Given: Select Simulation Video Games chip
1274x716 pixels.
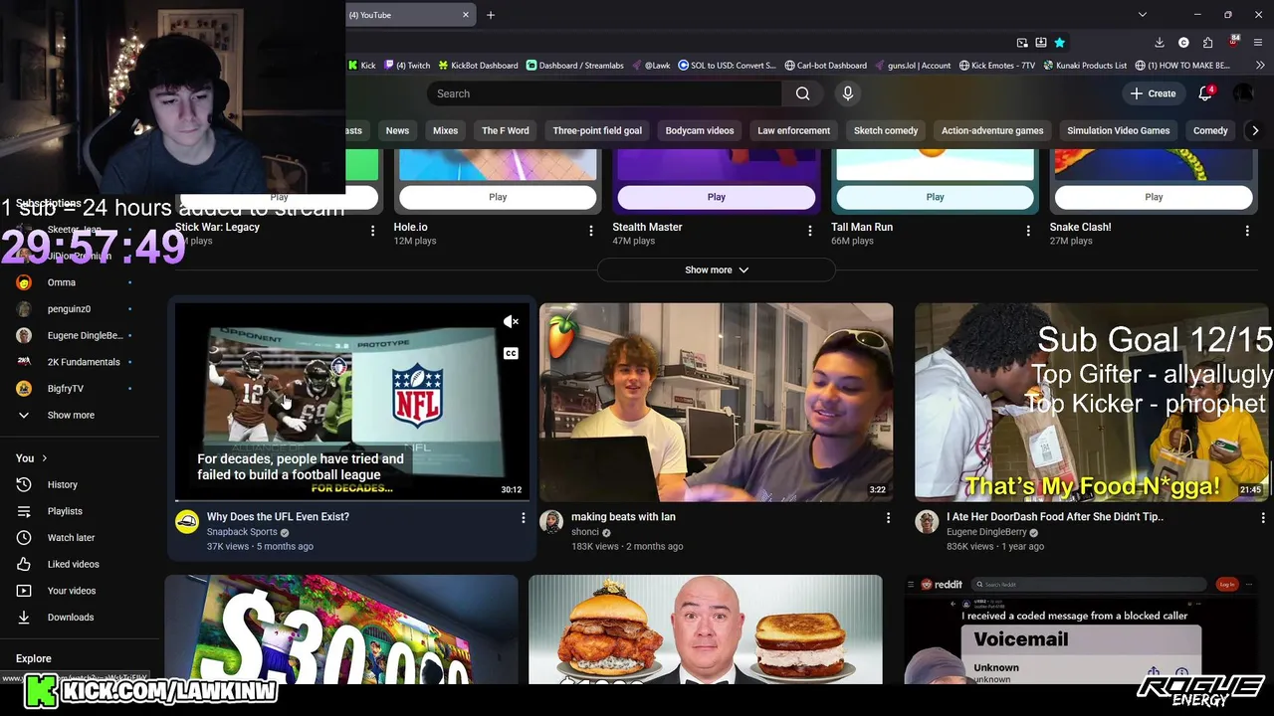Looking at the screenshot, I should tap(1119, 130).
